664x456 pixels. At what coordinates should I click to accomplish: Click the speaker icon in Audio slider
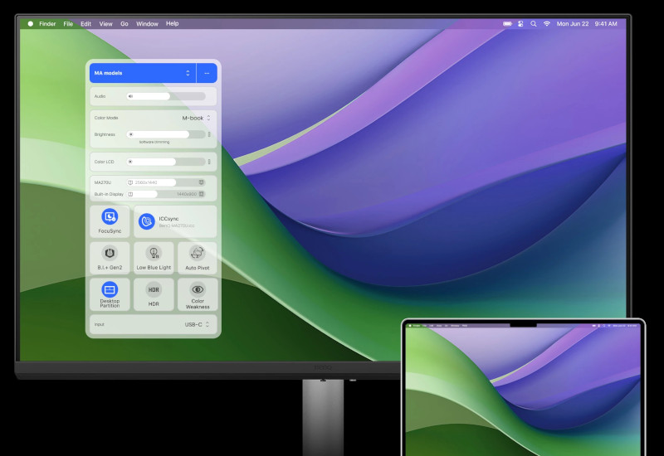click(130, 96)
